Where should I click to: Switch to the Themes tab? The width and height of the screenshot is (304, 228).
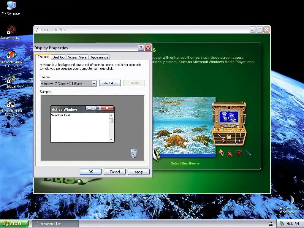(x=43, y=57)
